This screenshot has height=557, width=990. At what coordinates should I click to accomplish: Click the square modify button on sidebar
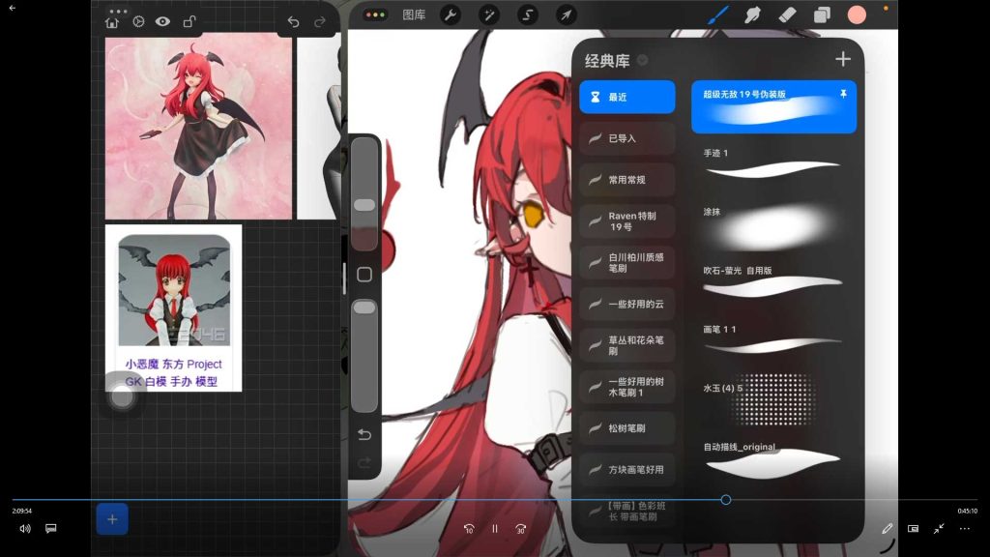click(x=364, y=275)
